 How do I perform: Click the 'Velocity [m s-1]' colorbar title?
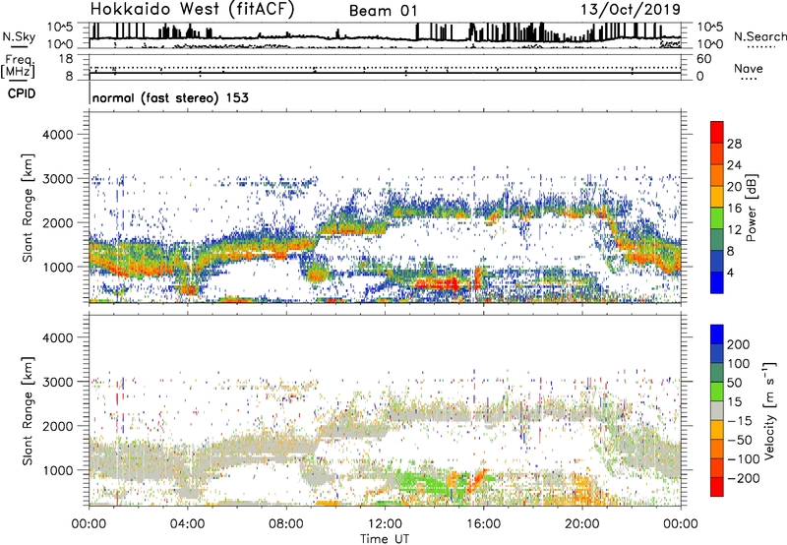click(x=769, y=411)
